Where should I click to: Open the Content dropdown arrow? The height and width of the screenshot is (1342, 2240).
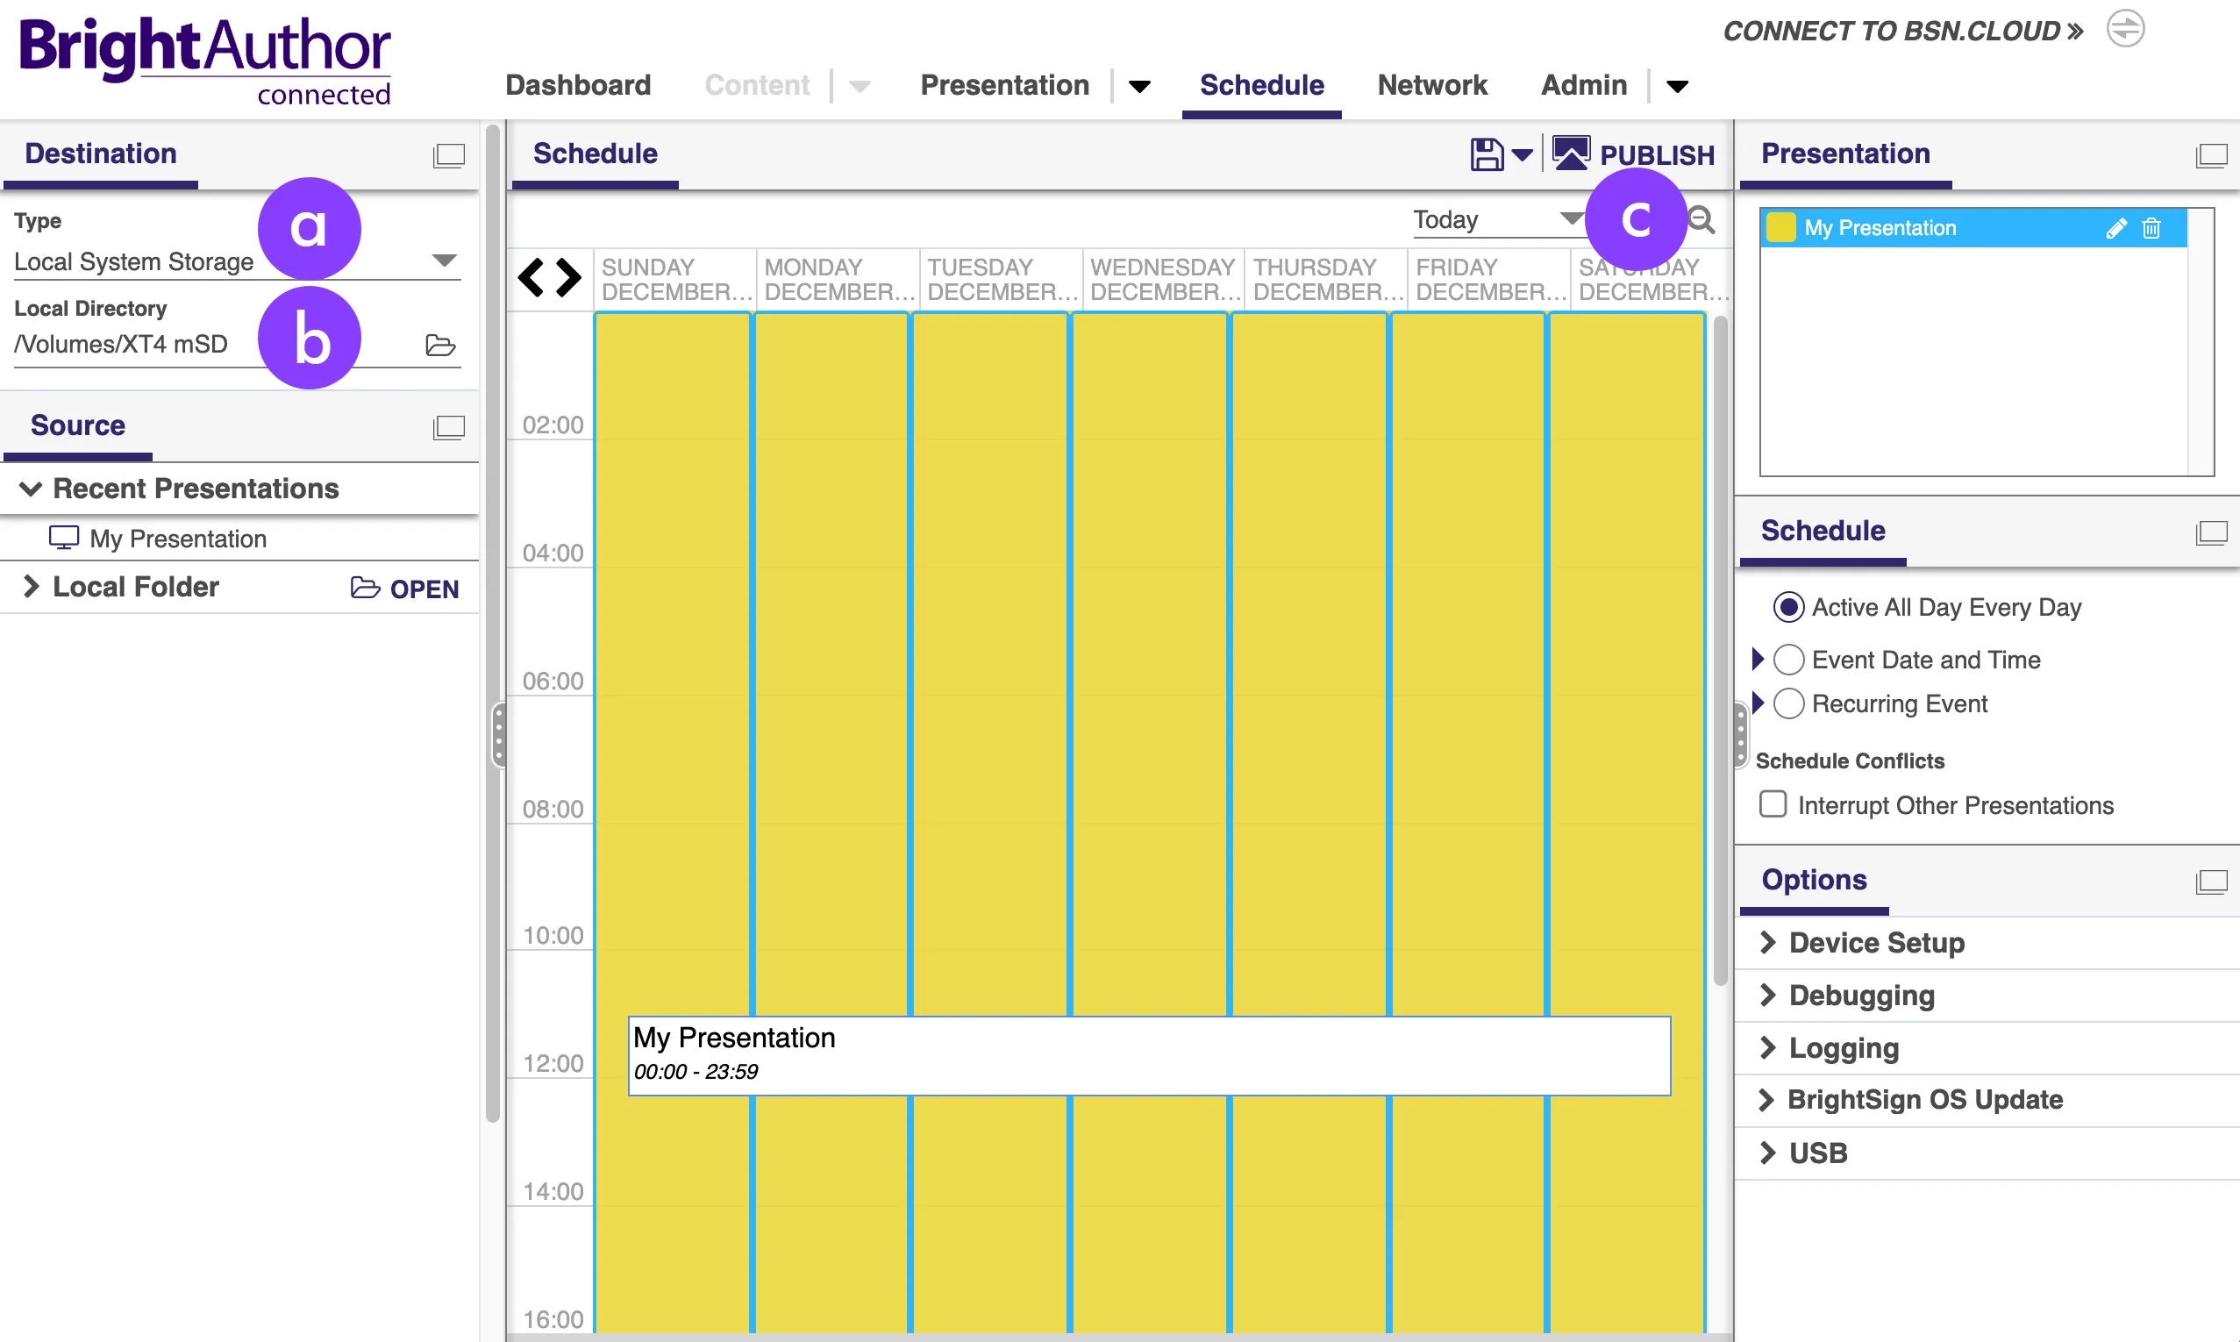(x=860, y=87)
